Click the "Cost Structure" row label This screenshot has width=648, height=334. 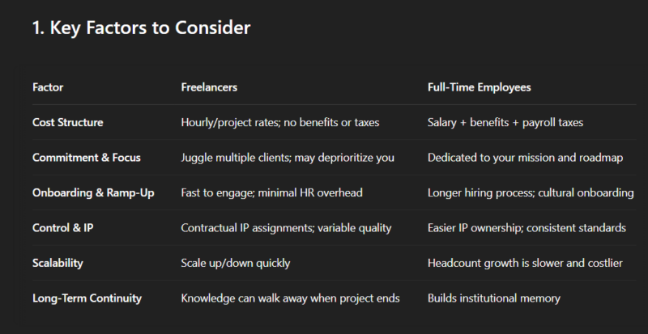point(68,122)
